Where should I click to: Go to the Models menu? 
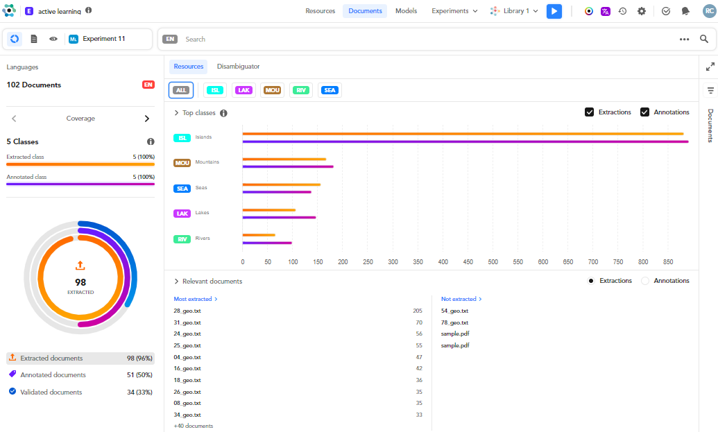pos(407,11)
